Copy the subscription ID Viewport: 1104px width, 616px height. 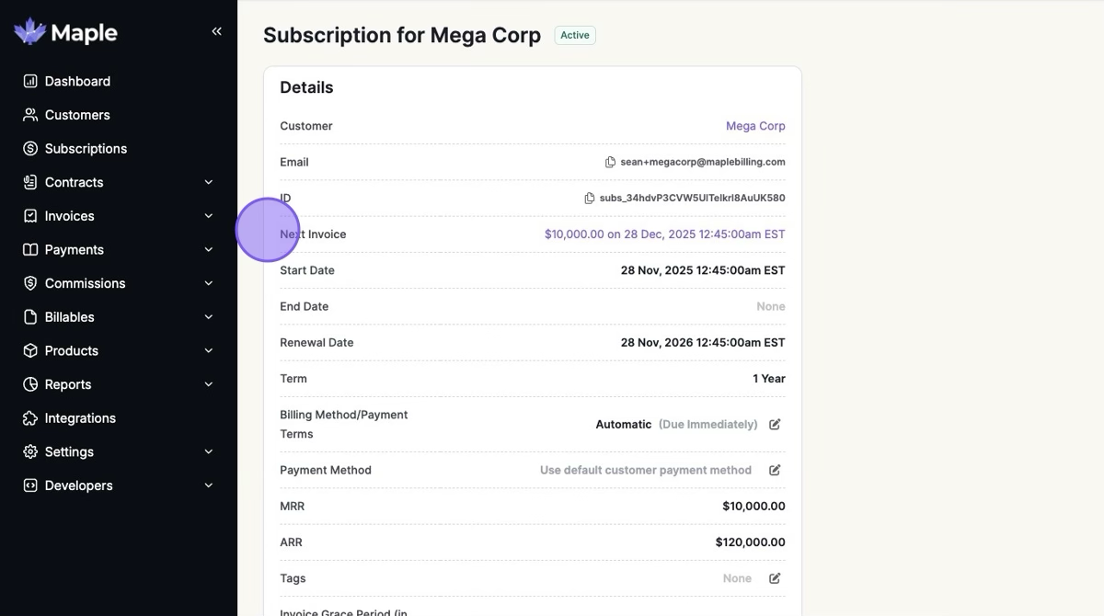point(590,198)
